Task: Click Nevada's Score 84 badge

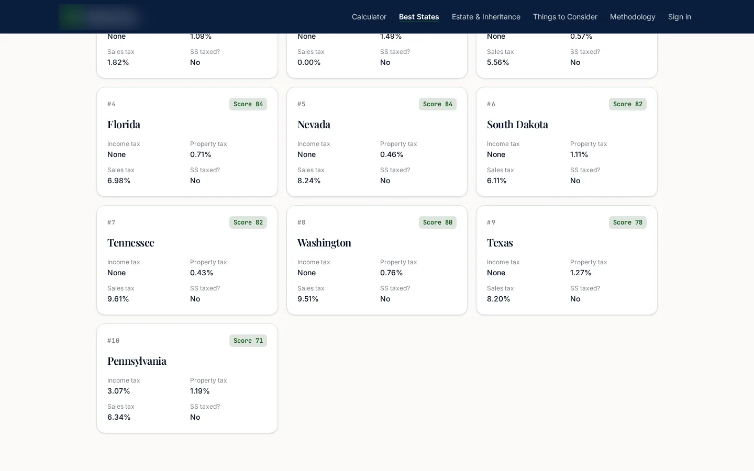Action: point(438,104)
